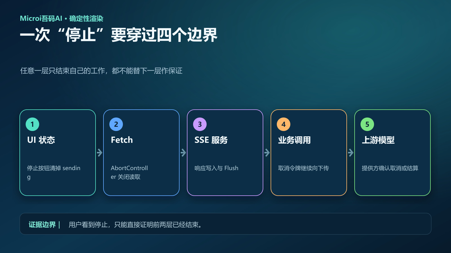The image size is (451, 253).
Task: Click the number 5 green circle badge
Action: 367,124
